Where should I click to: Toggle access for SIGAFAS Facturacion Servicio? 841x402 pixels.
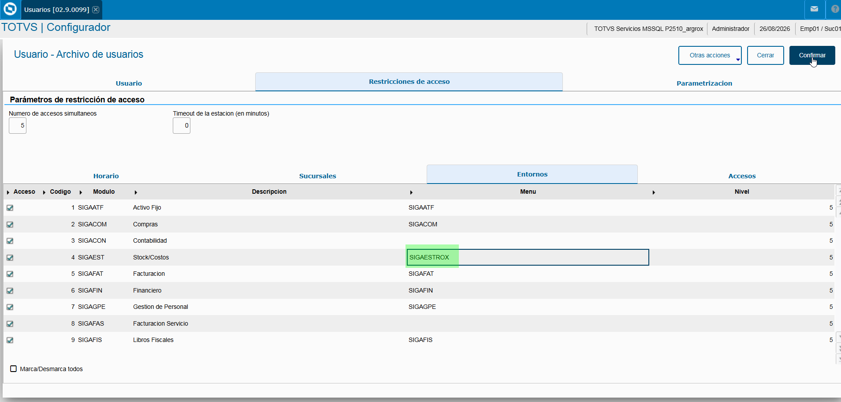click(10, 324)
